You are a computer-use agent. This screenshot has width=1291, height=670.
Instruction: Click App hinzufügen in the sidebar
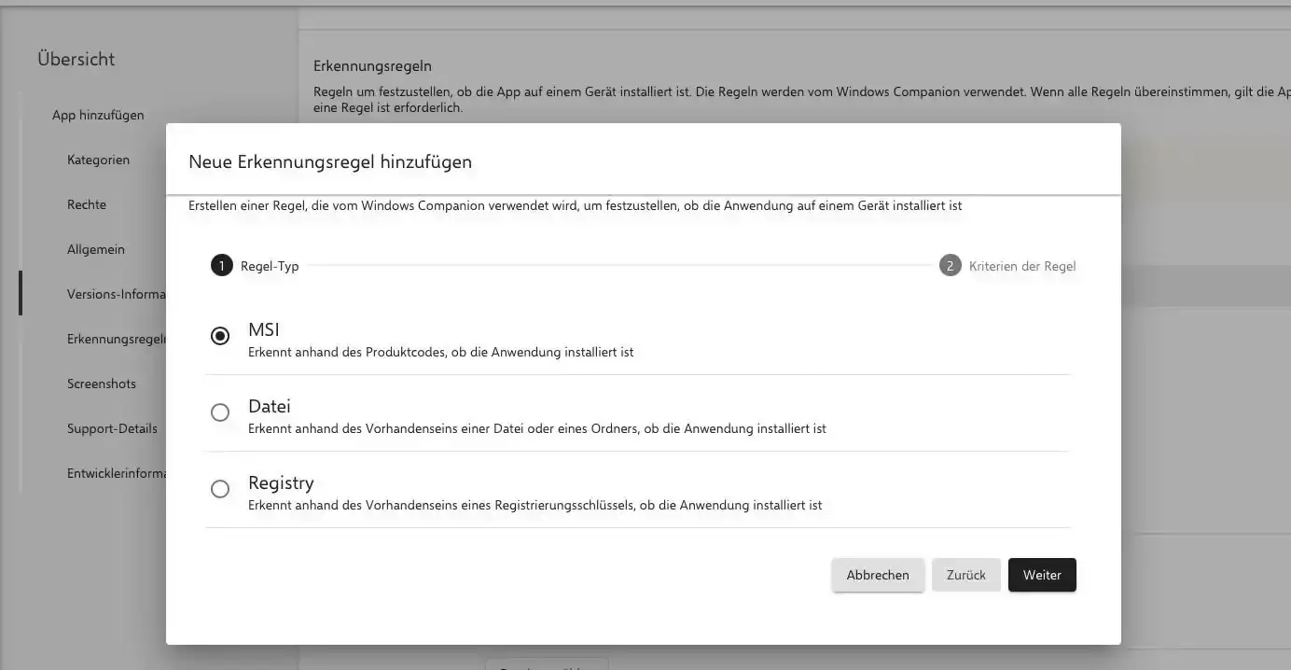click(98, 115)
